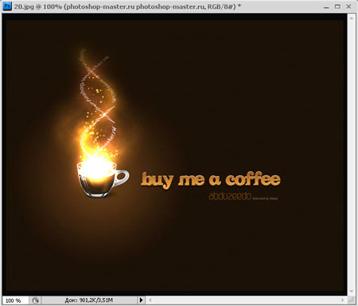The image size is (358, 306).
Task: Click the Photoshop PS icon in title bar
Action: pos(7,6)
